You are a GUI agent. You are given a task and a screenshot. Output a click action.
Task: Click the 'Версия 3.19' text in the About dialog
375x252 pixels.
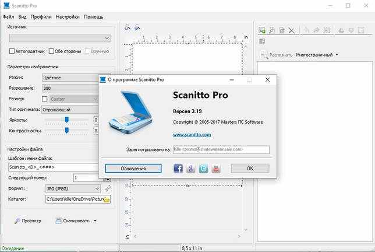tap(187, 111)
